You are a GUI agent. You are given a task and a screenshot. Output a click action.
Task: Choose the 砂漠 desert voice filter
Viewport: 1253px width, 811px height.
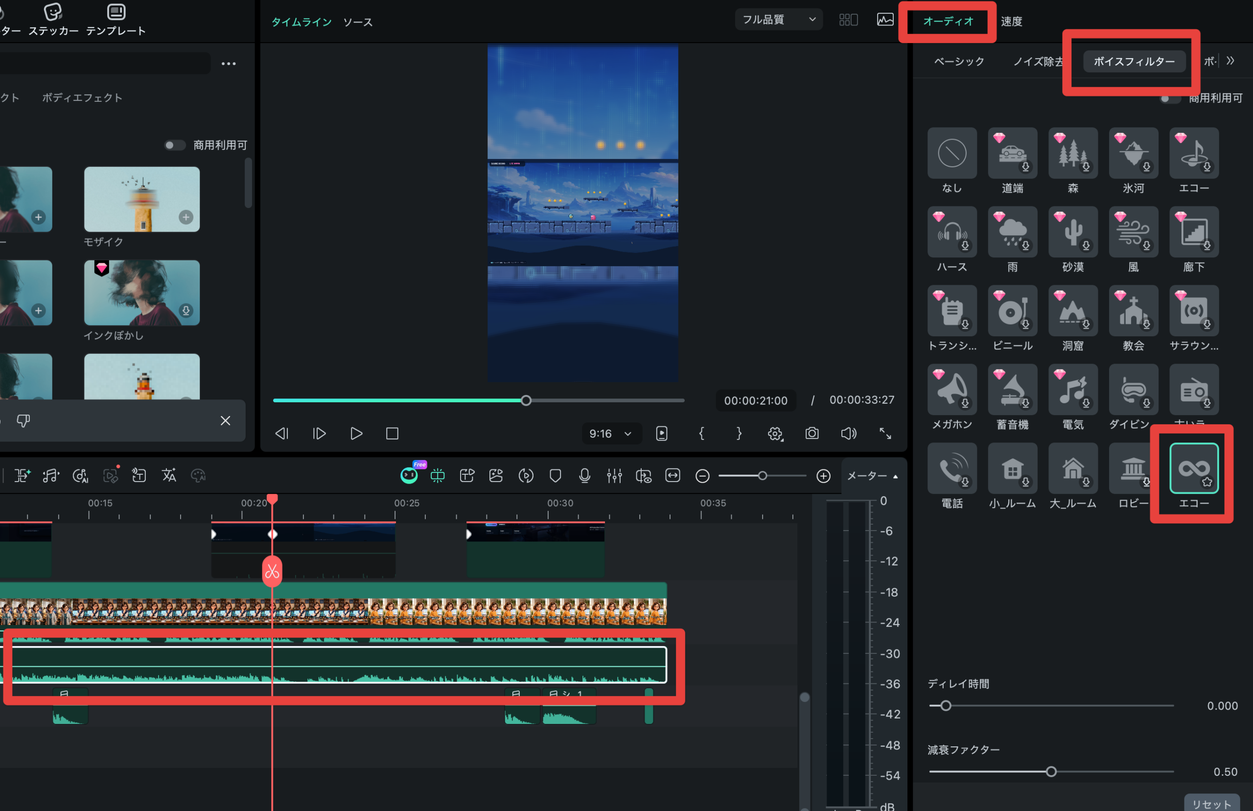click(x=1072, y=232)
